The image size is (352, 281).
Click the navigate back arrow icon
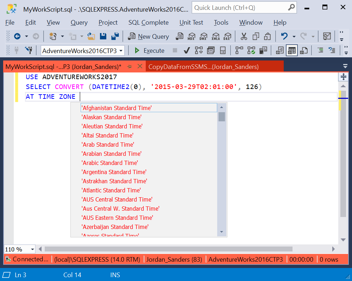pos(17,36)
